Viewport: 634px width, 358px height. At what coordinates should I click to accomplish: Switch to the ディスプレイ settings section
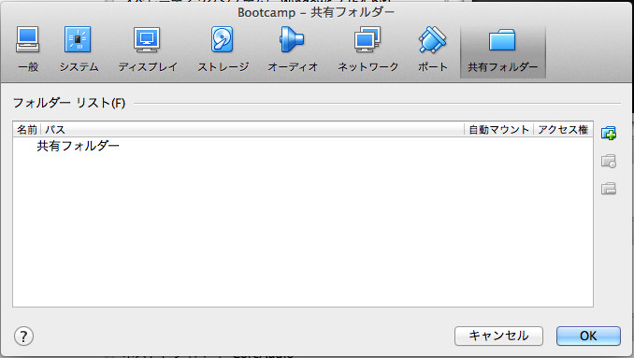click(148, 50)
